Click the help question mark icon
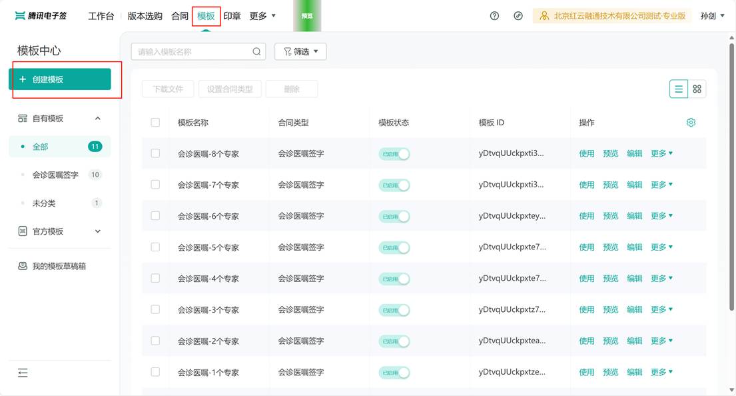 point(494,16)
